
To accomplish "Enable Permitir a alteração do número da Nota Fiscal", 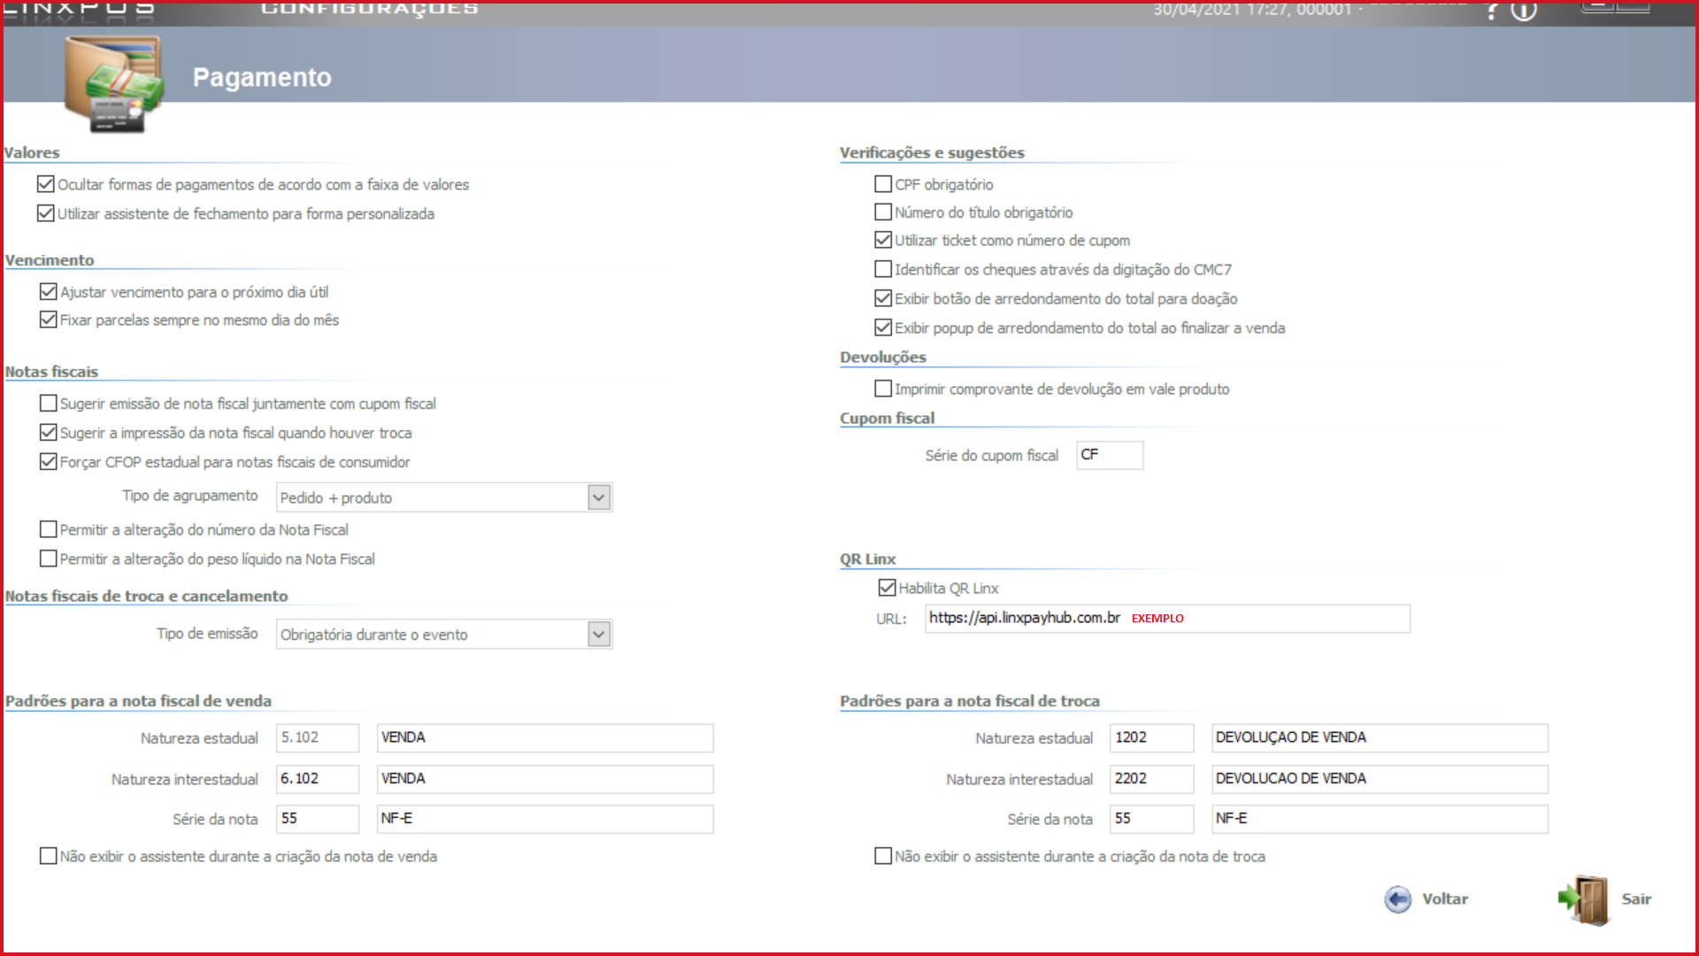I will pyautogui.click(x=49, y=529).
